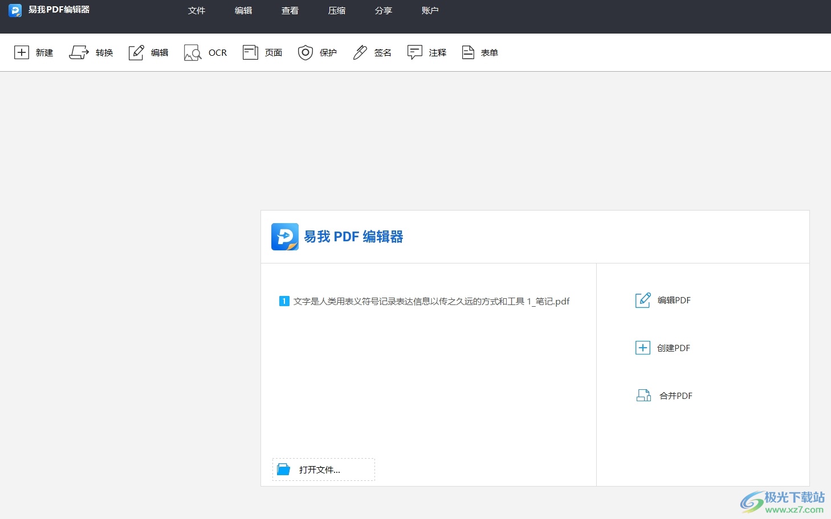The width and height of the screenshot is (831, 519).
Task: Open the 账户 menu
Action: point(430,10)
